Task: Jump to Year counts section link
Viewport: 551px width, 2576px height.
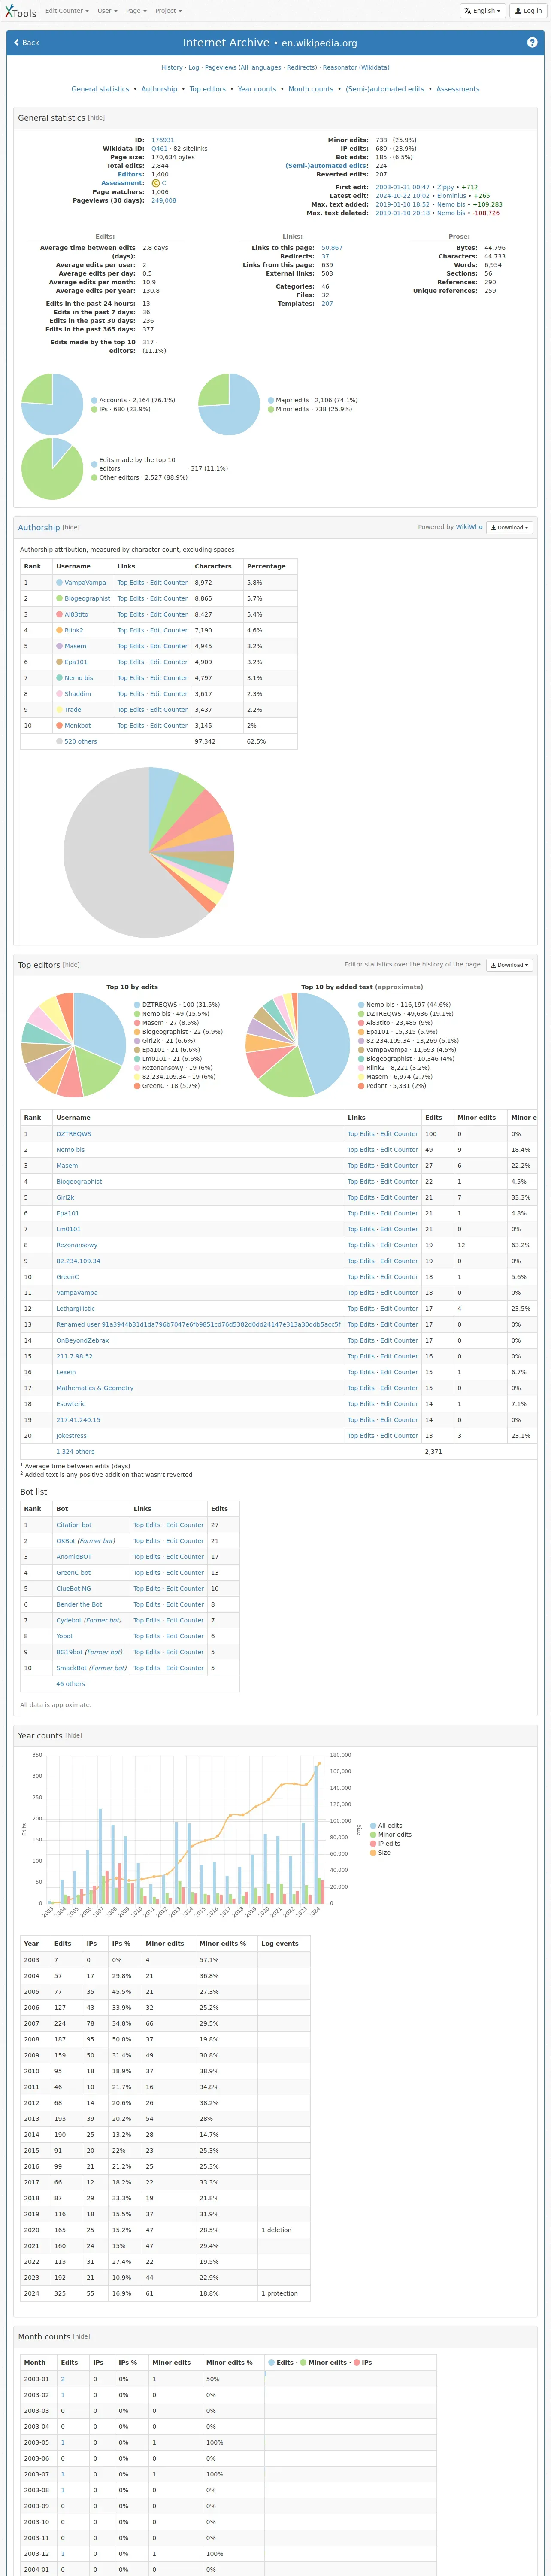Action: [x=257, y=89]
